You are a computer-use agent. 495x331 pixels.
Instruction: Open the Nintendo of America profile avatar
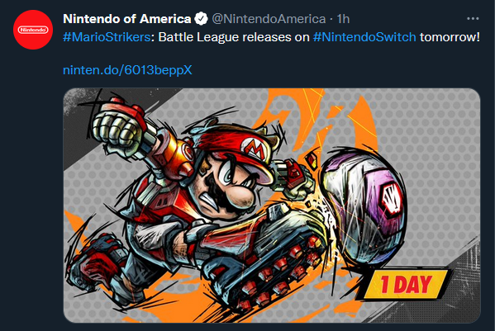(x=33, y=30)
